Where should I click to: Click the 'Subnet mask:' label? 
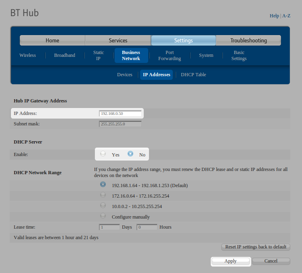[x=27, y=124]
